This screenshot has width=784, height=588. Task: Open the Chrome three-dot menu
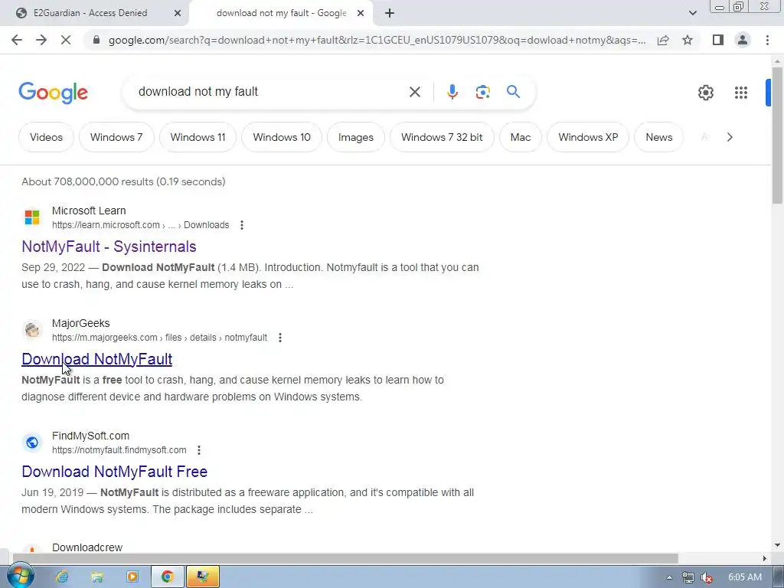click(767, 40)
